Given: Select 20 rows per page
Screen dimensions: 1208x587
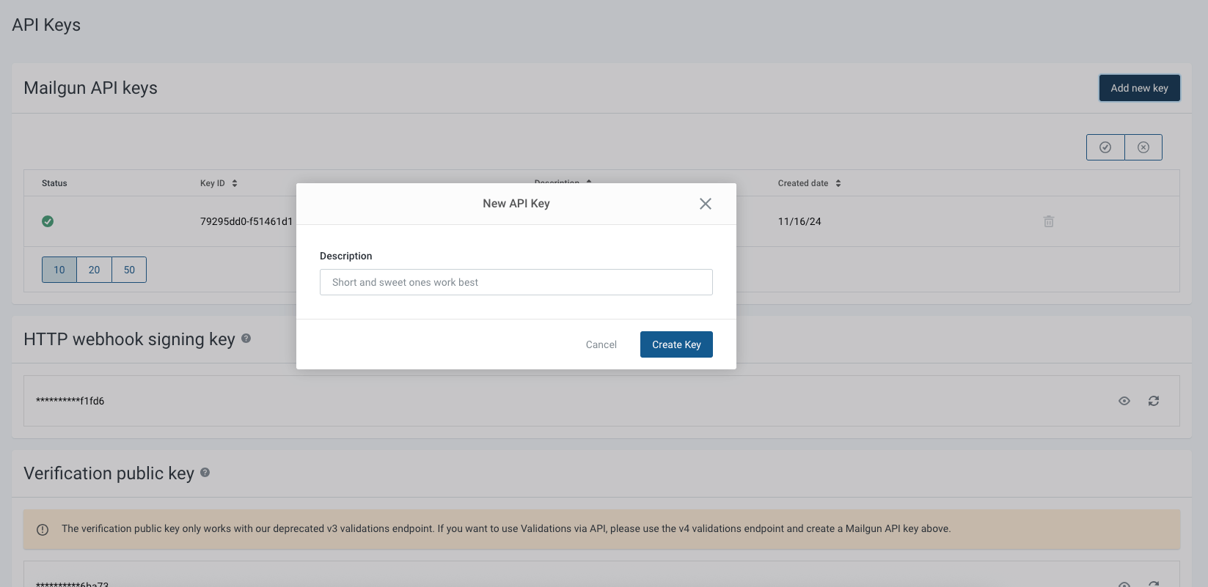Looking at the screenshot, I should click(x=94, y=270).
